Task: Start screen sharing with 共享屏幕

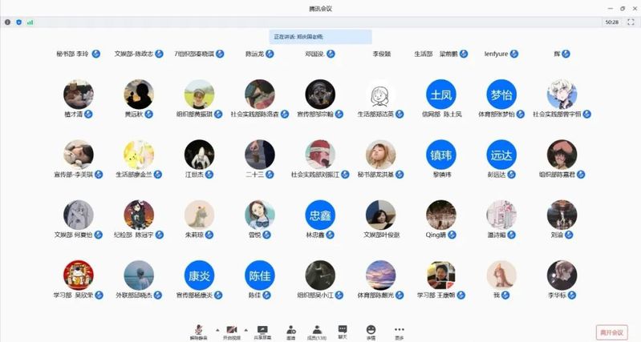Action: (x=263, y=331)
